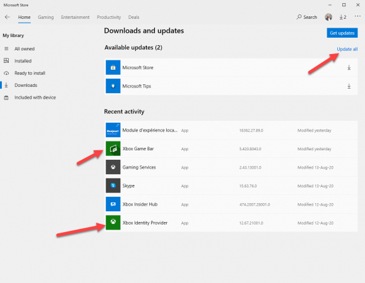Click the Gaming Services app icon
The width and height of the screenshot is (365, 283).
click(113, 167)
